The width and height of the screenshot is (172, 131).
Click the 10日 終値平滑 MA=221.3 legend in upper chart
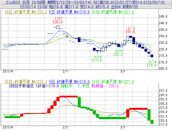point(113,12)
